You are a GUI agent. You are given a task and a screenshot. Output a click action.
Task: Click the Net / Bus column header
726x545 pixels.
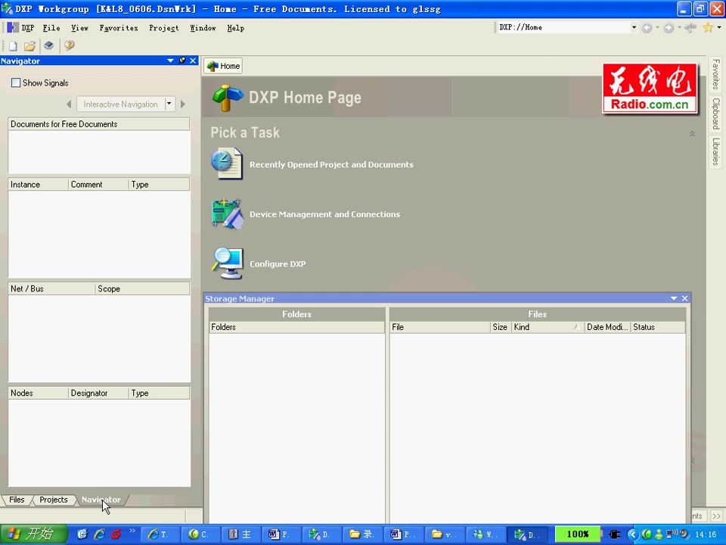pyautogui.click(x=51, y=288)
